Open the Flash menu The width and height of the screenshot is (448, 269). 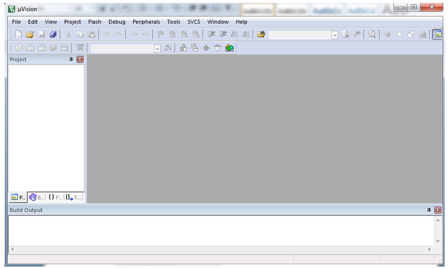(x=95, y=22)
